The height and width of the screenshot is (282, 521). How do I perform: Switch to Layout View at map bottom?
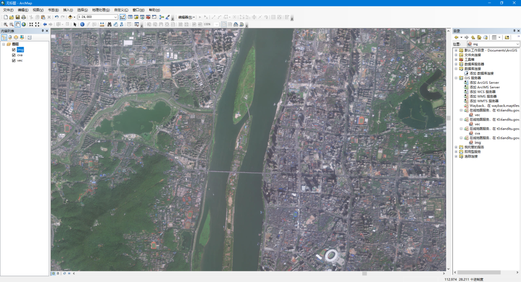[x=58, y=273]
